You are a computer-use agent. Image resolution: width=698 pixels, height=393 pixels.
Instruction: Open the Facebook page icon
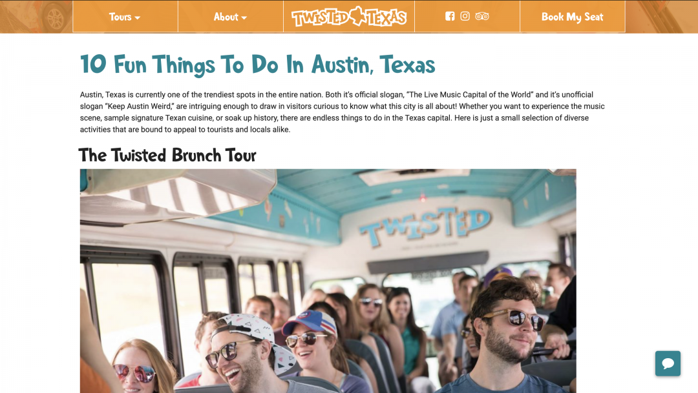coord(450,16)
